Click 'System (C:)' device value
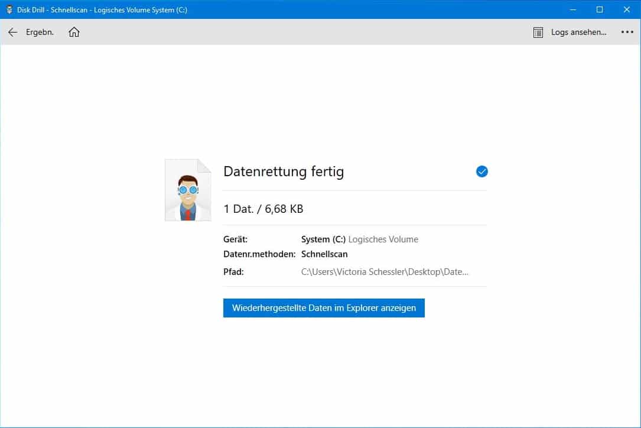Screen dimensions: 641x428 coord(323,239)
